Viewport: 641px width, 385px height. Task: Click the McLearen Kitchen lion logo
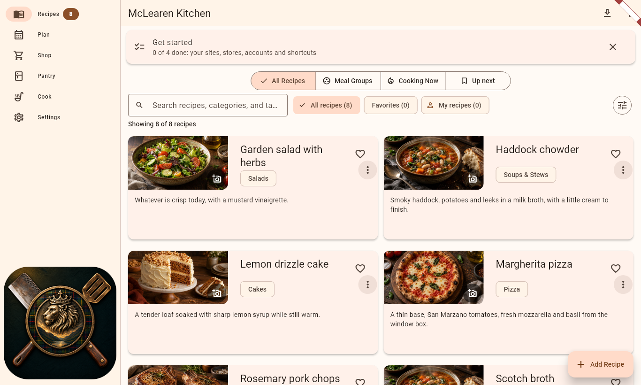coord(60,323)
